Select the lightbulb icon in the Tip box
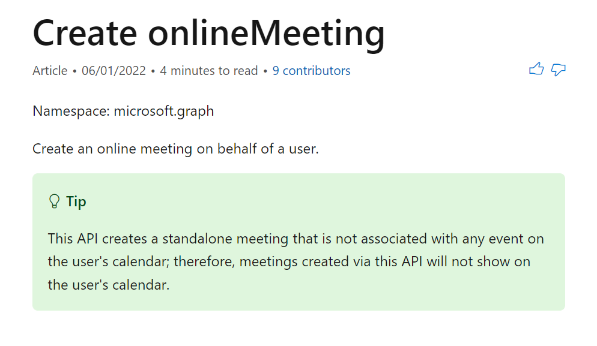597x346 pixels. point(53,201)
